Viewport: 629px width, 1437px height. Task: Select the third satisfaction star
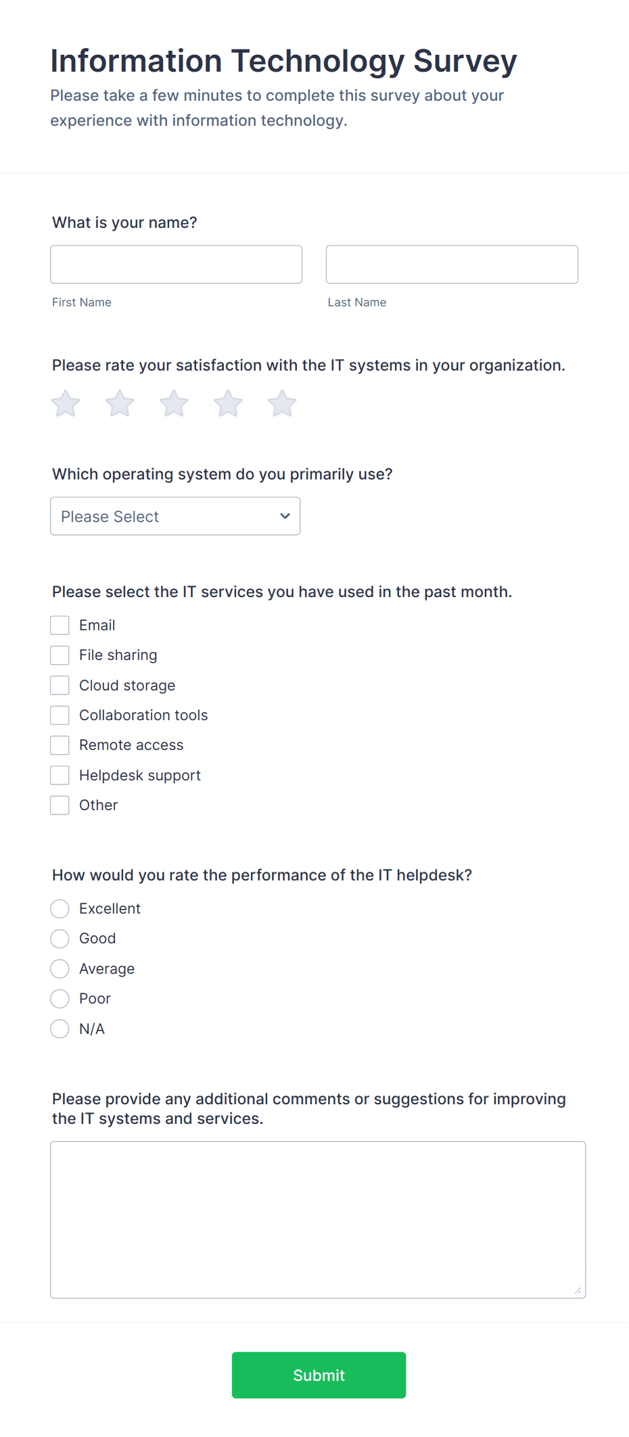[173, 403]
